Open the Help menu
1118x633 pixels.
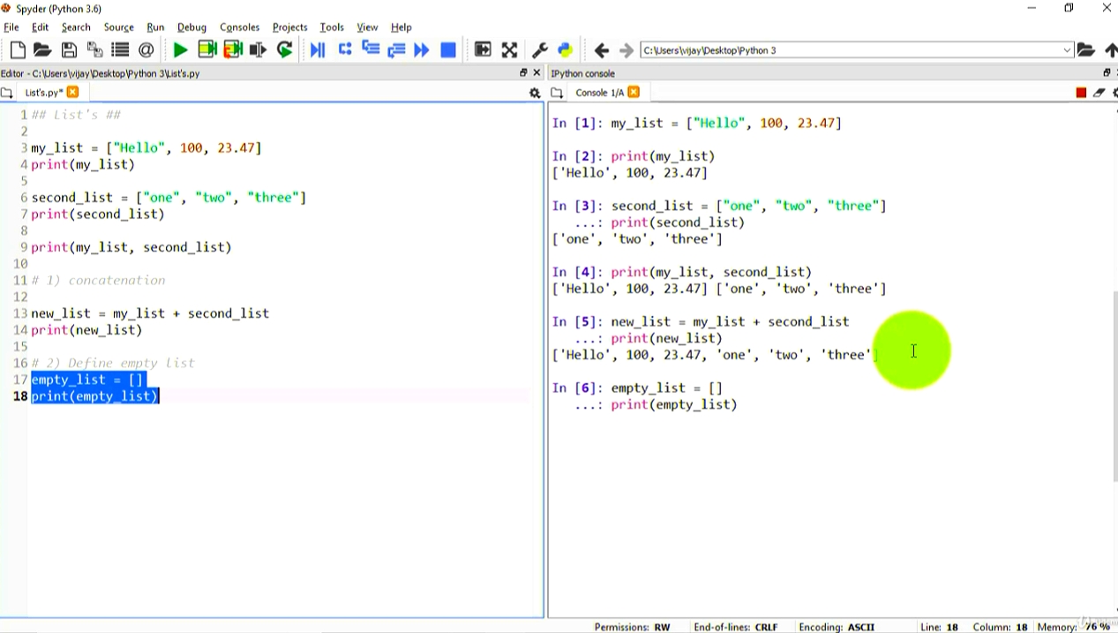click(x=401, y=27)
